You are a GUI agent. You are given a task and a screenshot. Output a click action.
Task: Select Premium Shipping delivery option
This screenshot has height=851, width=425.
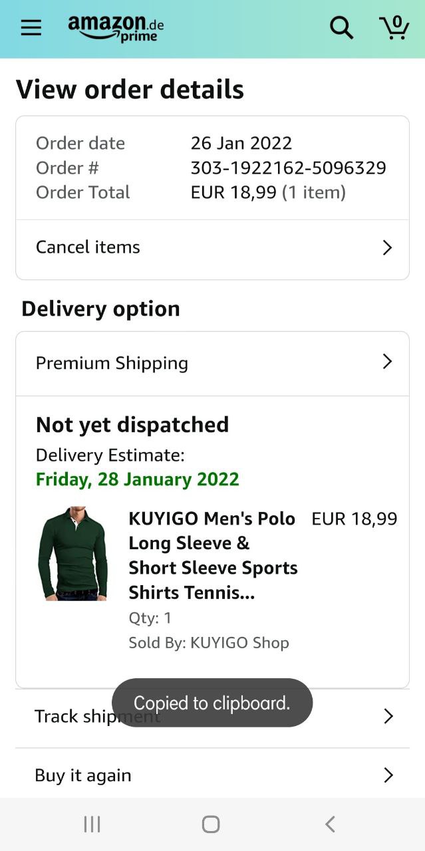pyautogui.click(x=112, y=363)
